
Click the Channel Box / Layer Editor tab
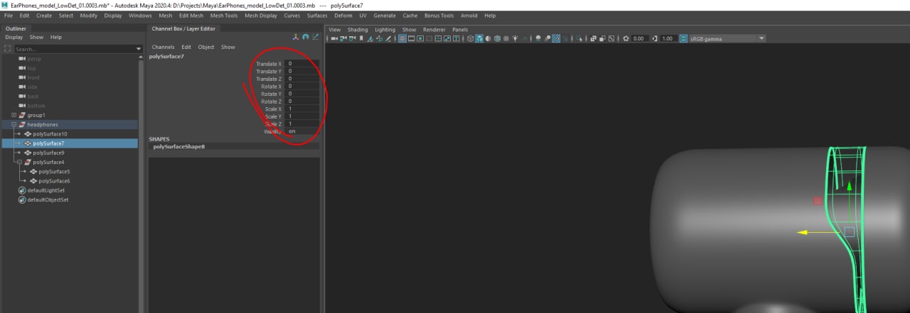pyautogui.click(x=183, y=28)
